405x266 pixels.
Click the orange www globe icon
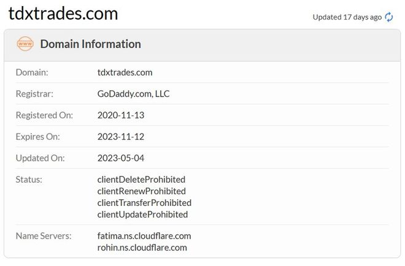(25, 44)
